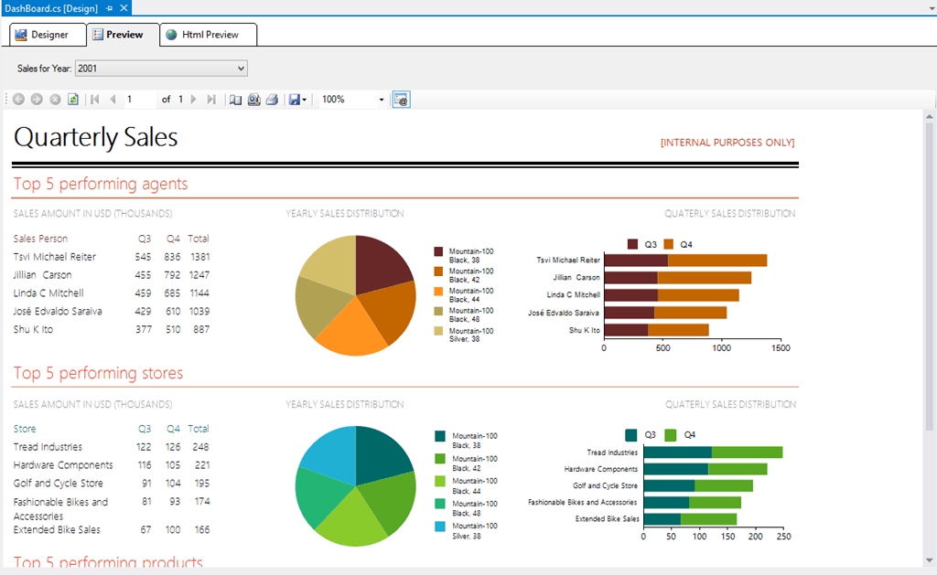937x575 pixels.
Task: Jump to the first page
Action: click(x=93, y=99)
